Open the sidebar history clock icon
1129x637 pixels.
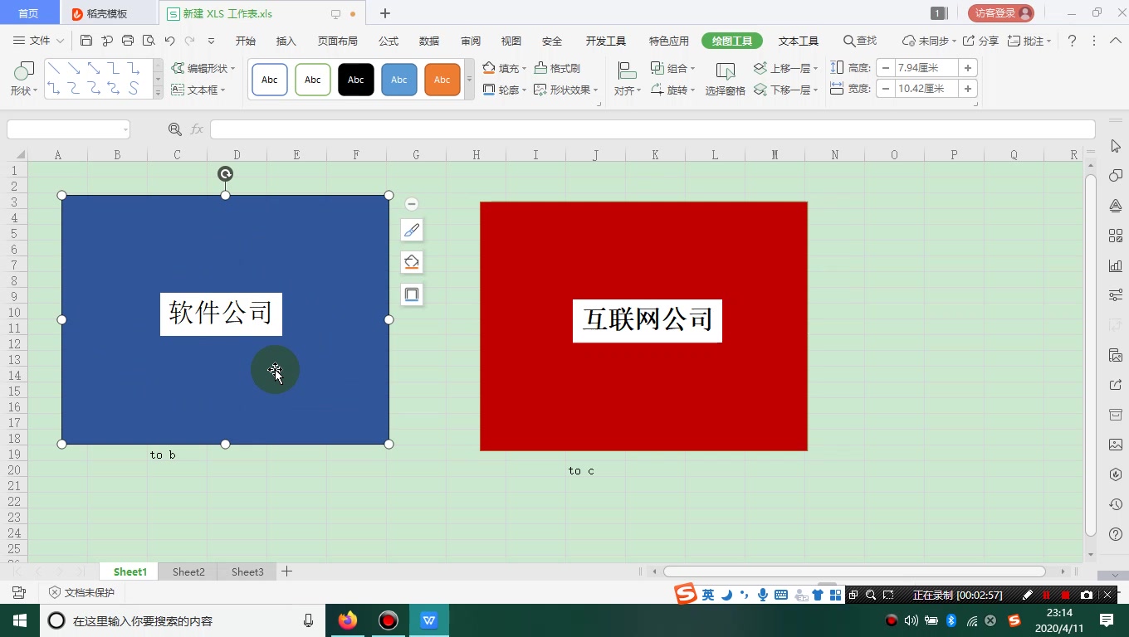[1116, 504]
